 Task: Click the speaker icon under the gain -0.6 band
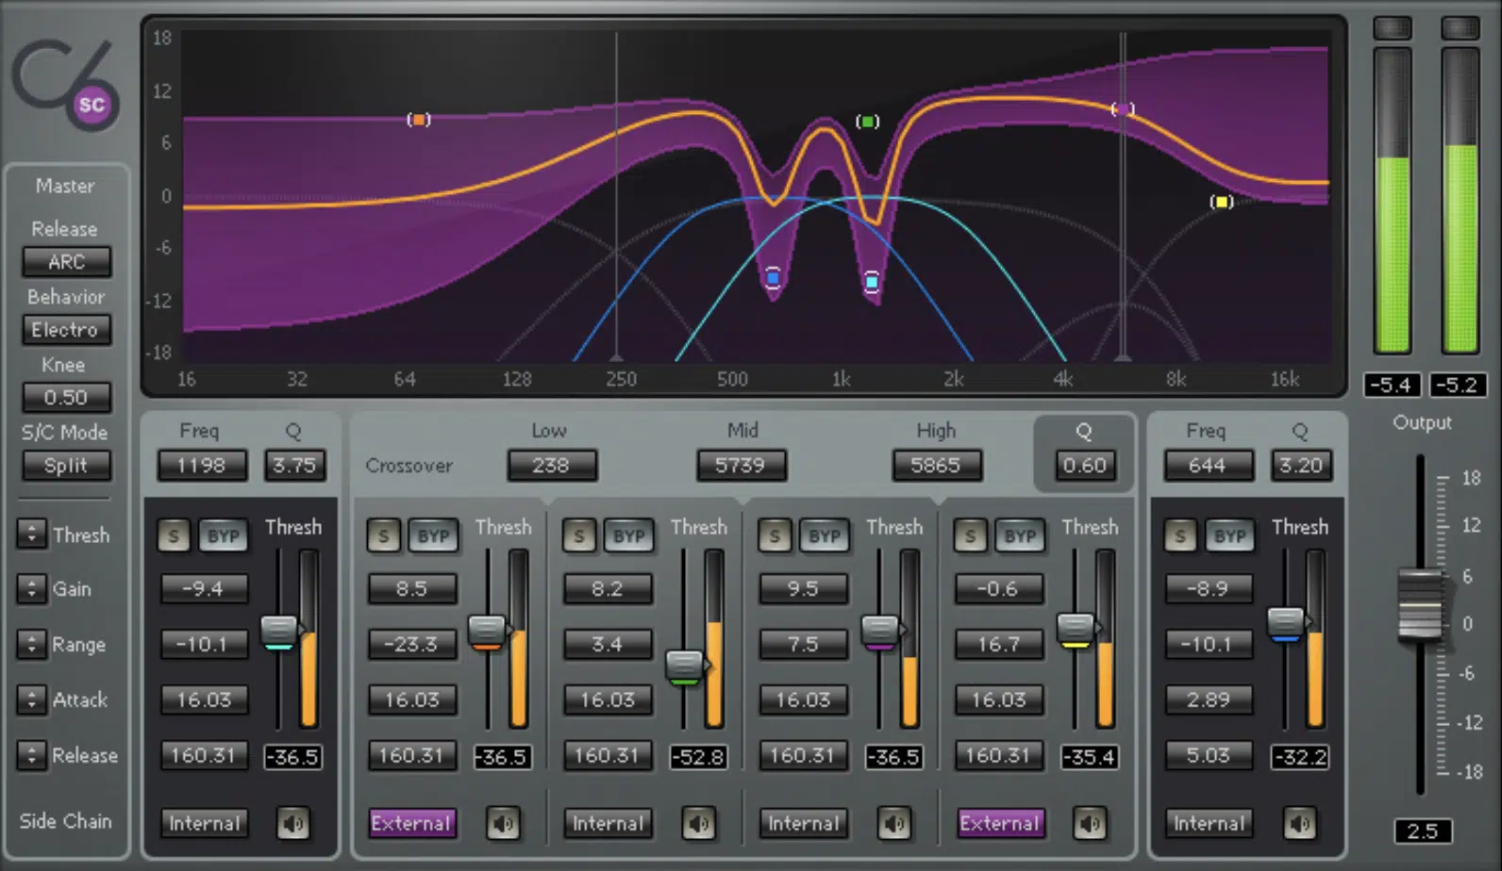1090,824
